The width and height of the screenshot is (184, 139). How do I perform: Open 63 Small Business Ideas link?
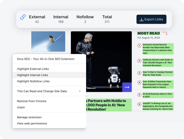[158, 95]
